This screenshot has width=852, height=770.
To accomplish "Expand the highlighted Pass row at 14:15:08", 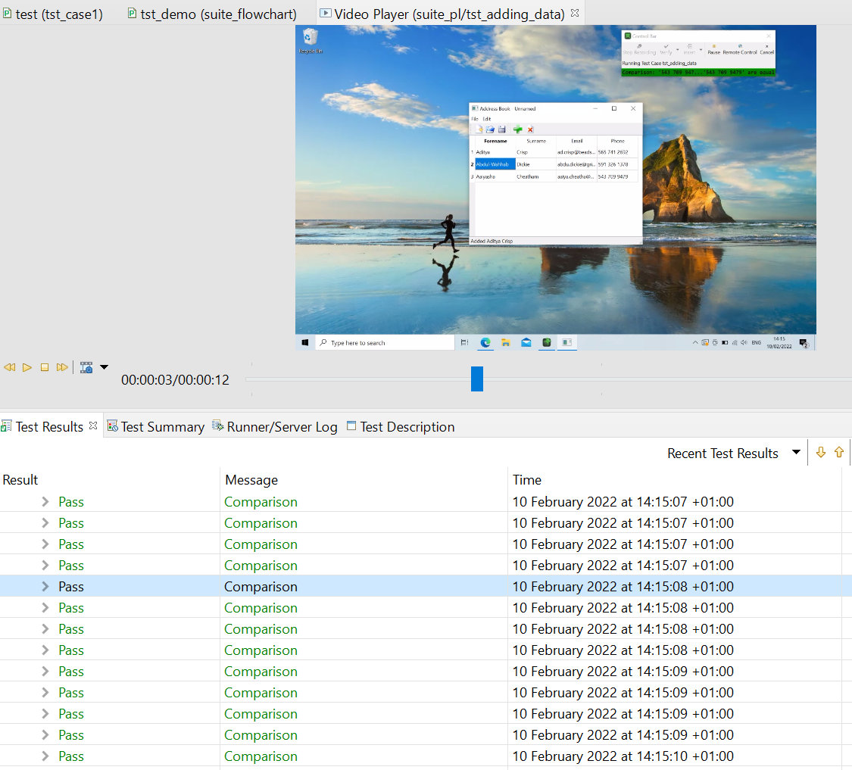I will [45, 587].
